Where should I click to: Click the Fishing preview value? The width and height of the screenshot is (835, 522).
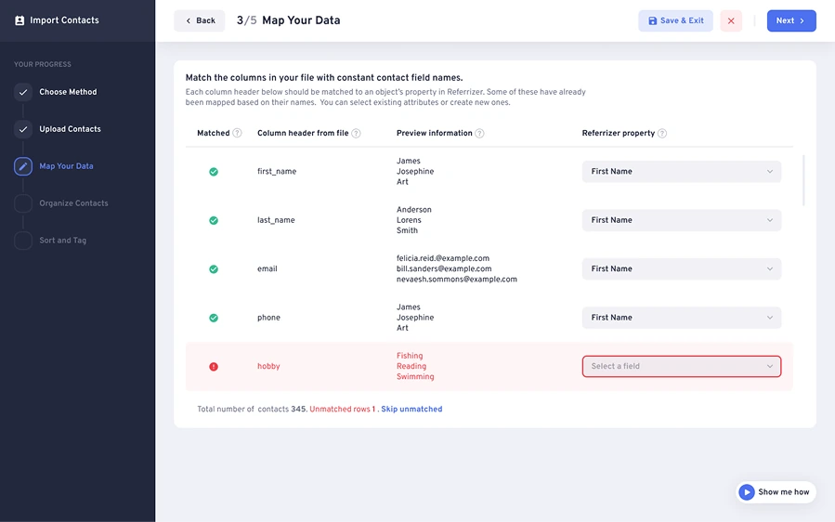point(410,356)
